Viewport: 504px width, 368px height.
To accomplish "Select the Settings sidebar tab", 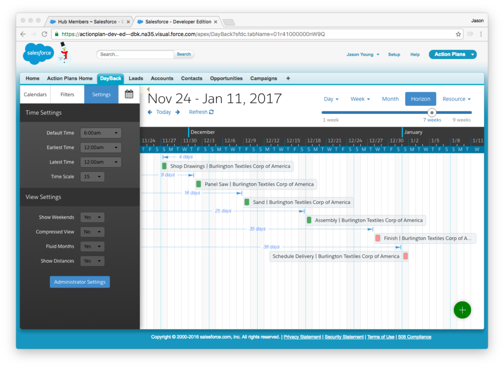I will click(x=101, y=94).
